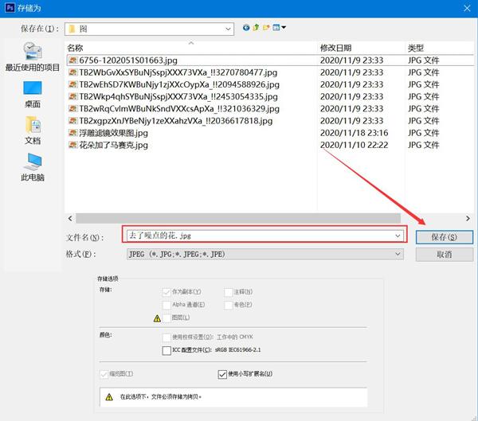478x421 pixels.
Task: Click the 保存(S) button
Action: [445, 237]
